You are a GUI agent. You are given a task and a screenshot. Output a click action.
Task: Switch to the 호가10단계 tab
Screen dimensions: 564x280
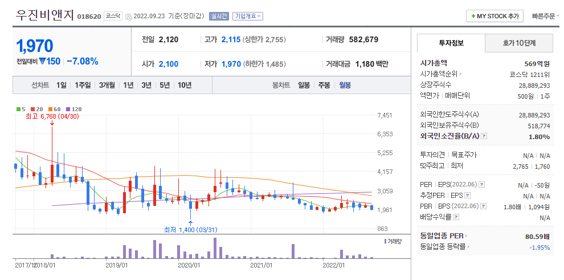click(519, 43)
